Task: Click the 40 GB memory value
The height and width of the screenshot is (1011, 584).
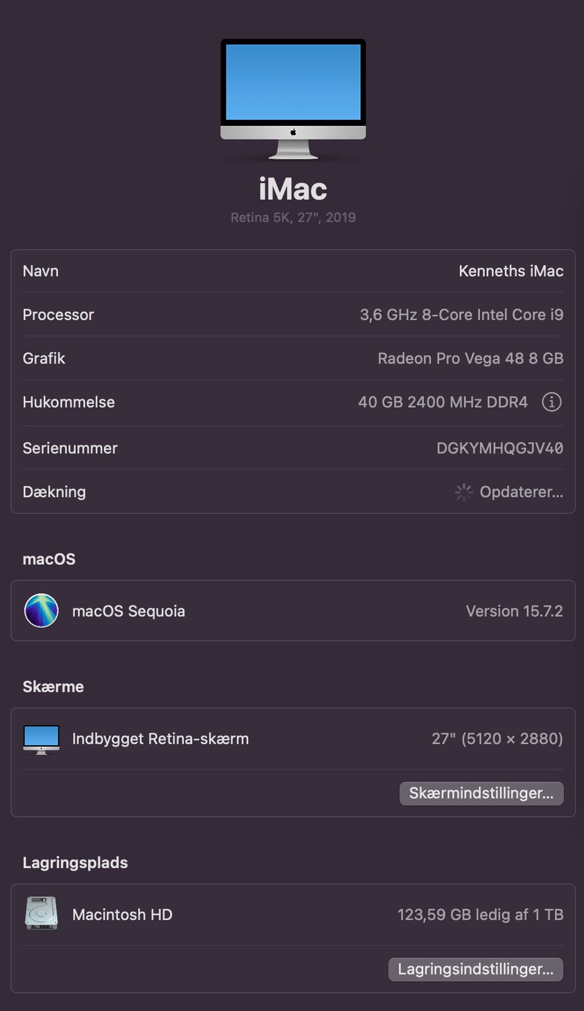Action: coord(442,402)
